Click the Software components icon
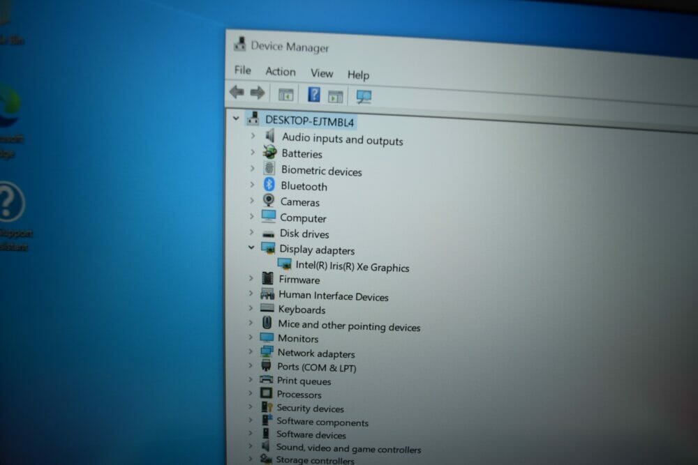698x465 pixels. coord(266,420)
